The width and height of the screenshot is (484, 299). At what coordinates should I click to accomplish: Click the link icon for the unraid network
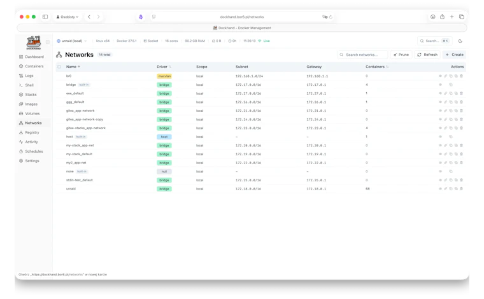coord(445,189)
